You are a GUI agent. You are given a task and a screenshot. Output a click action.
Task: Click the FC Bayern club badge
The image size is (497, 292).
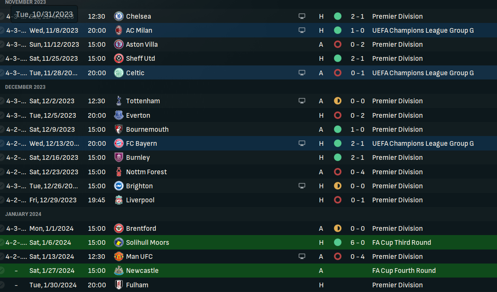point(118,143)
